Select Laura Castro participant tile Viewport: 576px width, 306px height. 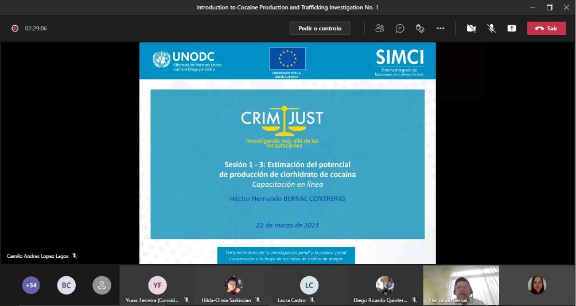[309, 286]
